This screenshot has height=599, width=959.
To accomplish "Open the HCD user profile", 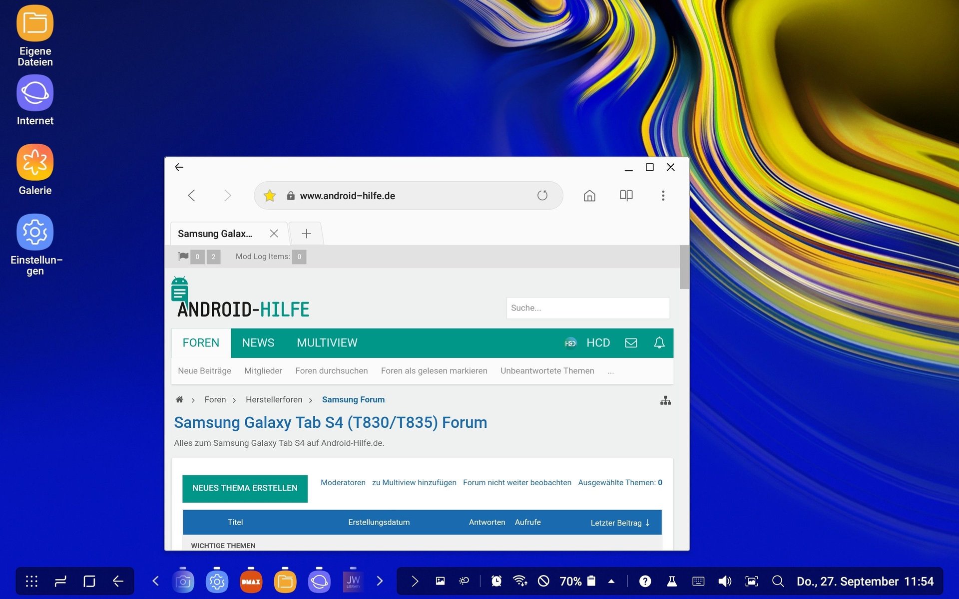I will pos(588,343).
